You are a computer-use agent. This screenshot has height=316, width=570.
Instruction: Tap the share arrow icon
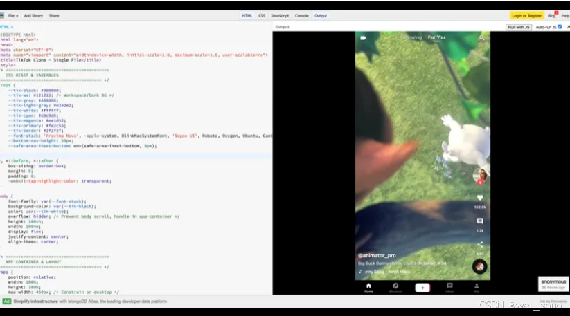[x=480, y=245]
